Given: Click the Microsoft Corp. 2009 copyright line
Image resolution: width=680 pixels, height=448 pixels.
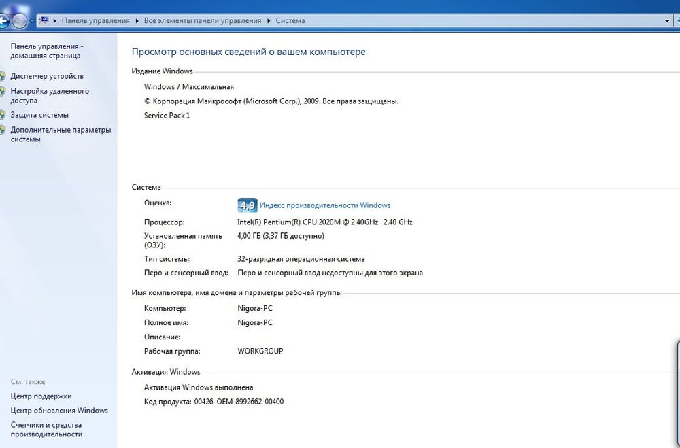Looking at the screenshot, I should point(271,101).
